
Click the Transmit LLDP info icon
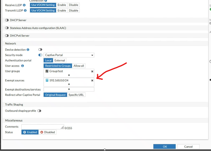pyautogui.click(x=25, y=10)
